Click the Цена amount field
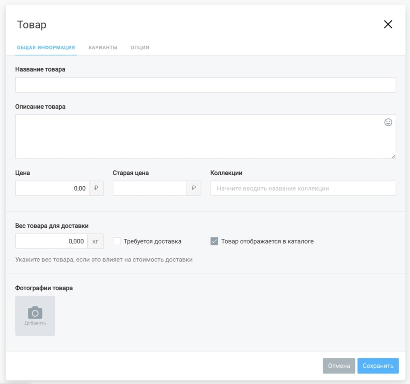Viewport: 410px width, 384px height. [x=52, y=188]
